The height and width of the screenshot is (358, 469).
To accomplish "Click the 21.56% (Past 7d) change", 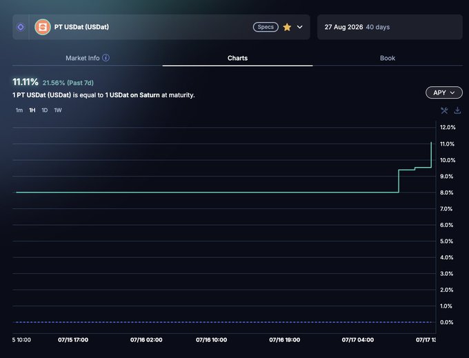I will (68, 83).
